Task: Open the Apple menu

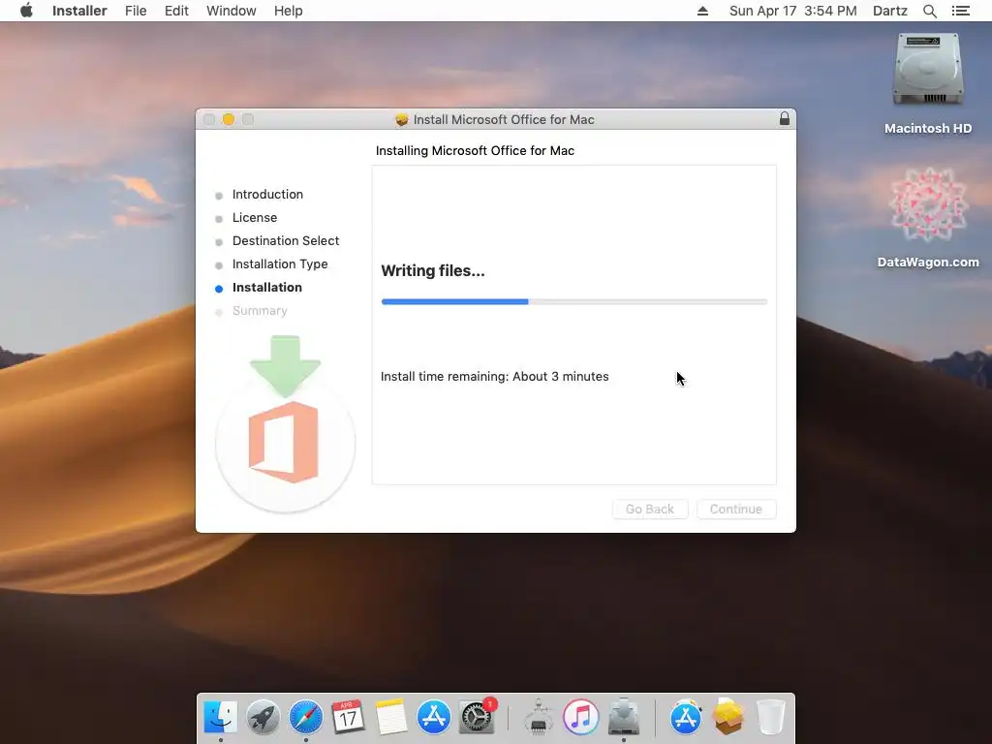Action: pyautogui.click(x=26, y=11)
